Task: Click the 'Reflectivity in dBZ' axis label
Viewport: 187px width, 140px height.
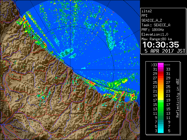Action: coord(178,98)
